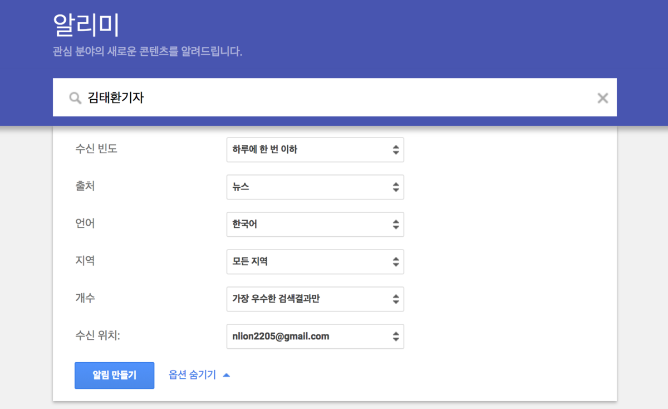Click the arrows icon in the 언어 selector

click(x=395, y=224)
